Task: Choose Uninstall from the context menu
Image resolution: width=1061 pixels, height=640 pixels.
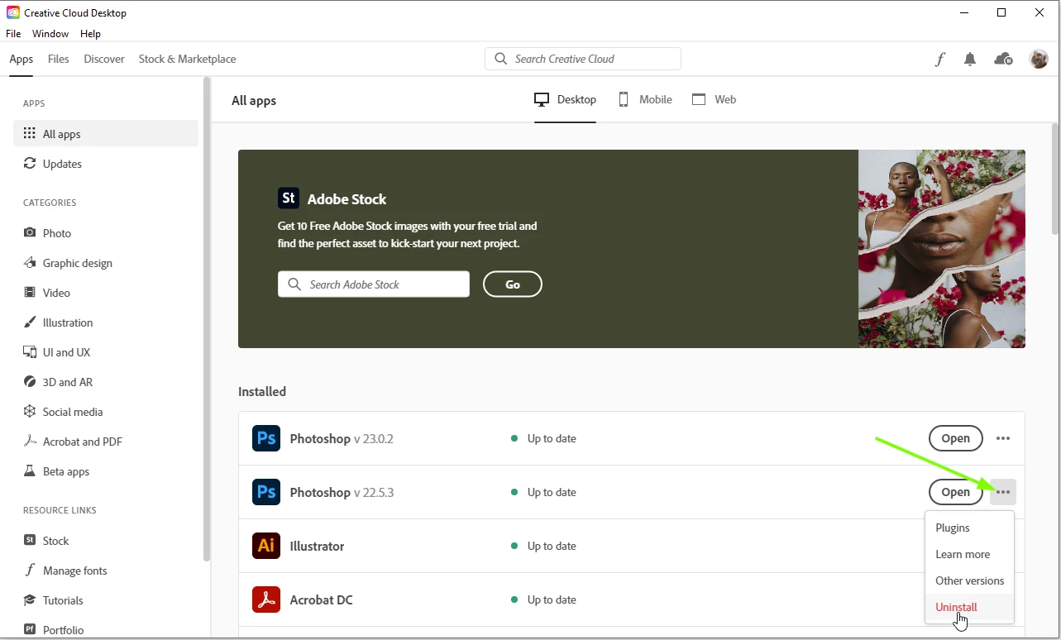Action: click(969, 607)
